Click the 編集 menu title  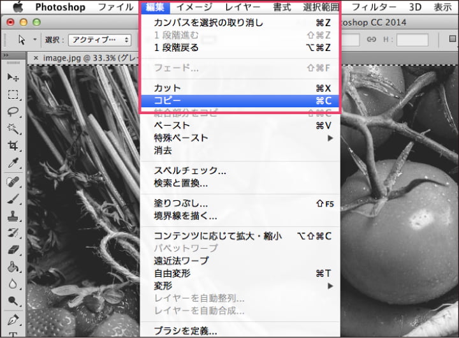point(155,7)
